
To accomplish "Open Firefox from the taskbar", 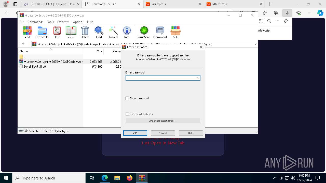I will click(130, 178).
